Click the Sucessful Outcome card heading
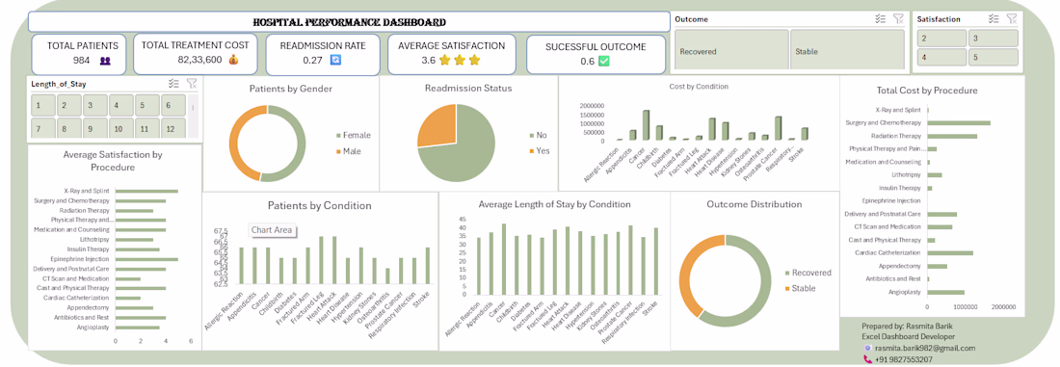Viewport: 1060px width, 367px height. click(x=596, y=47)
